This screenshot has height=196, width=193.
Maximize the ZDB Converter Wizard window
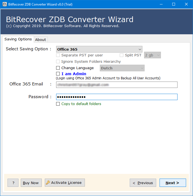click(174, 4)
